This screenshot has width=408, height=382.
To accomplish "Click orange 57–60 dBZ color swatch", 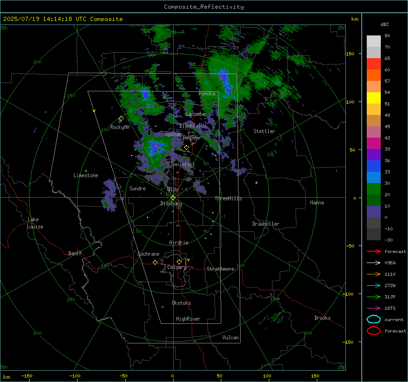I will click(374, 75).
